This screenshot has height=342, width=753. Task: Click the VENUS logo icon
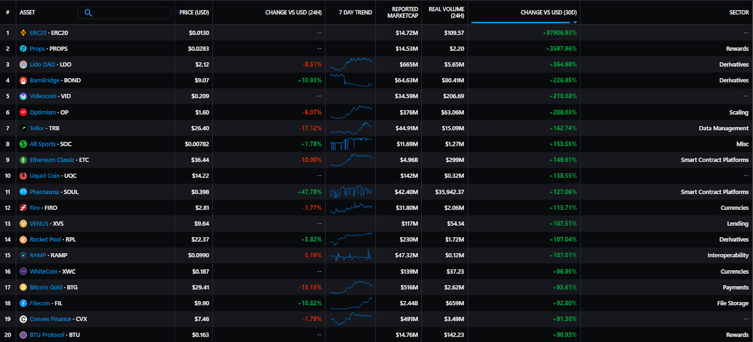tap(23, 223)
